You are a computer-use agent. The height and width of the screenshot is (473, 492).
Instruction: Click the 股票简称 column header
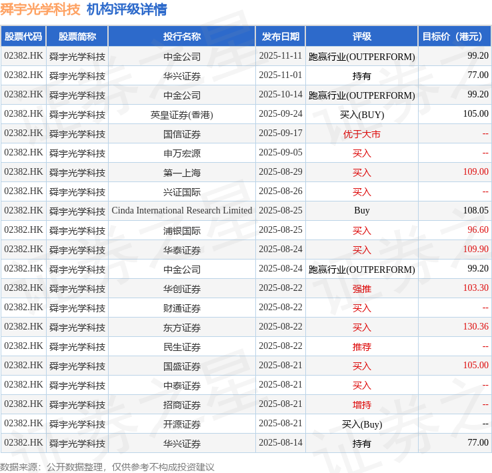point(77,37)
